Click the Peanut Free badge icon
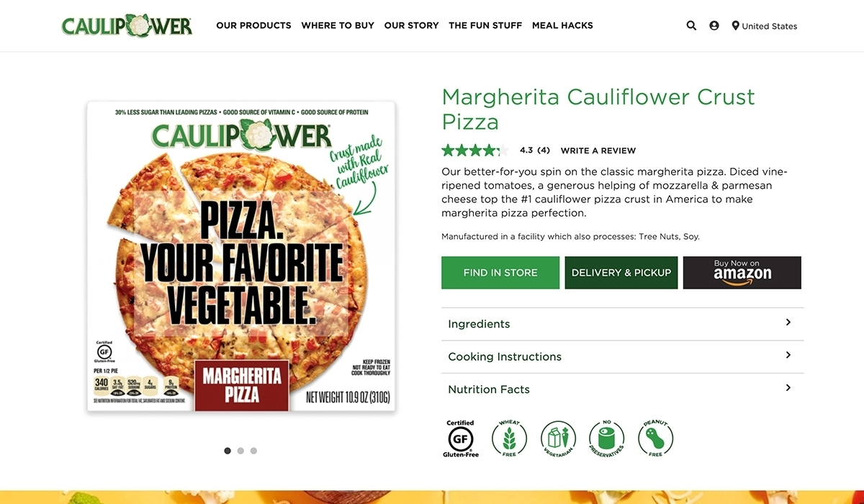The image size is (864, 504). click(655, 438)
